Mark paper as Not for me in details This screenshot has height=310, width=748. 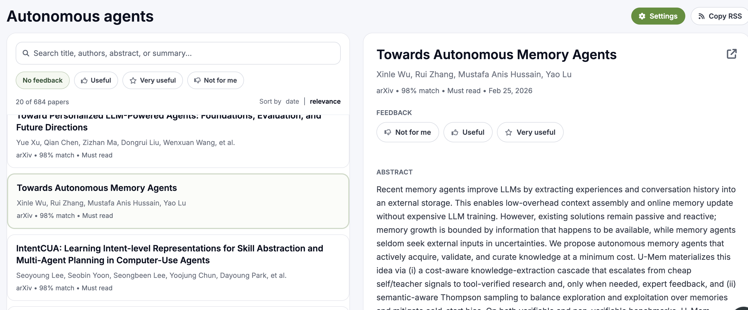(408, 132)
